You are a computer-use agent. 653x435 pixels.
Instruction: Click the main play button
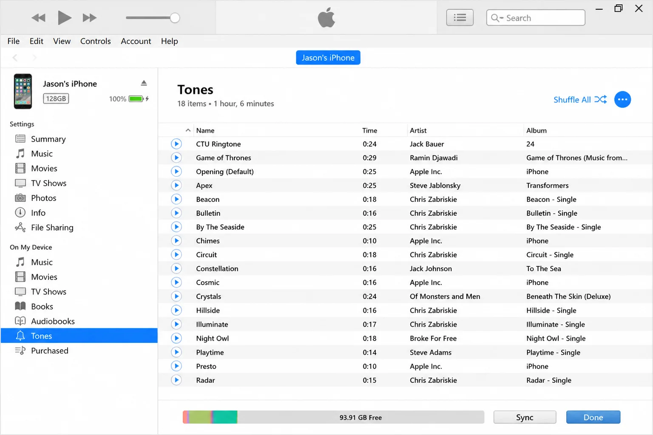coord(64,18)
